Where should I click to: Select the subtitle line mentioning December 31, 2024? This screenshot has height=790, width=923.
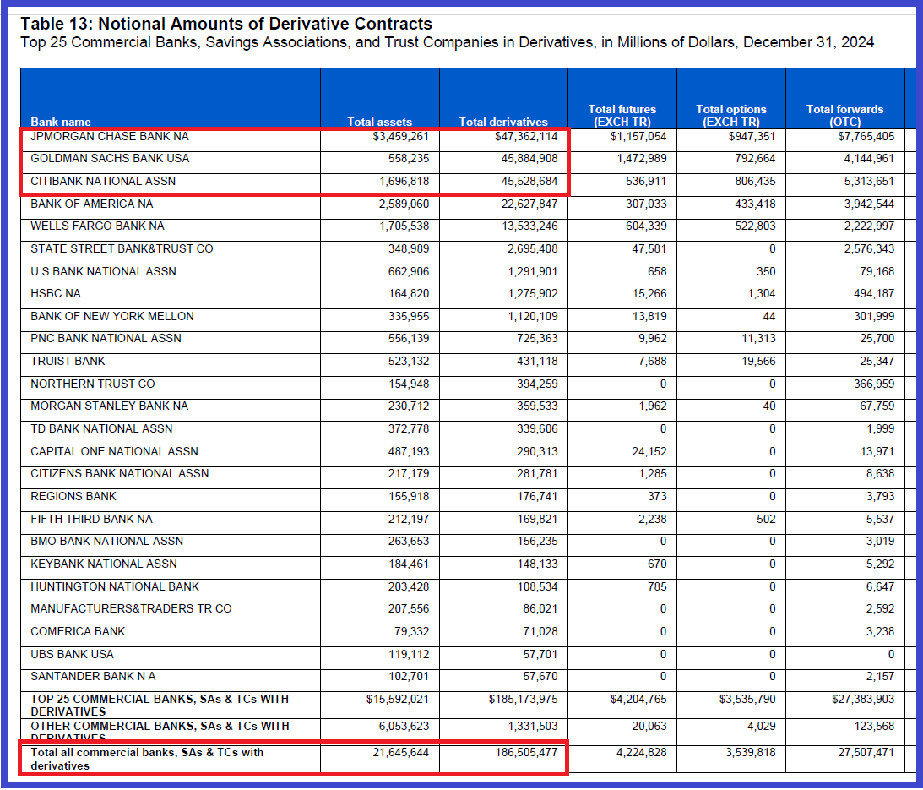click(x=448, y=42)
